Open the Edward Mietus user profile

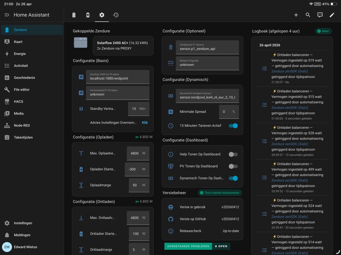click(25, 247)
